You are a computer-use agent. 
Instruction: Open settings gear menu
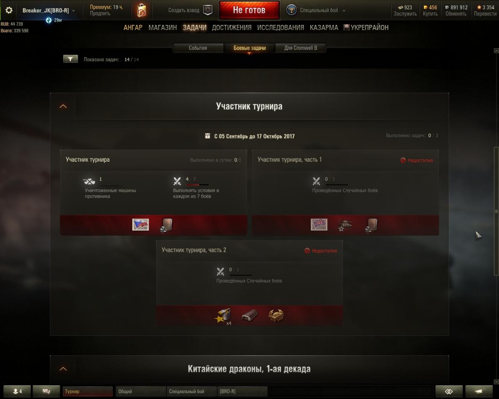point(9,10)
